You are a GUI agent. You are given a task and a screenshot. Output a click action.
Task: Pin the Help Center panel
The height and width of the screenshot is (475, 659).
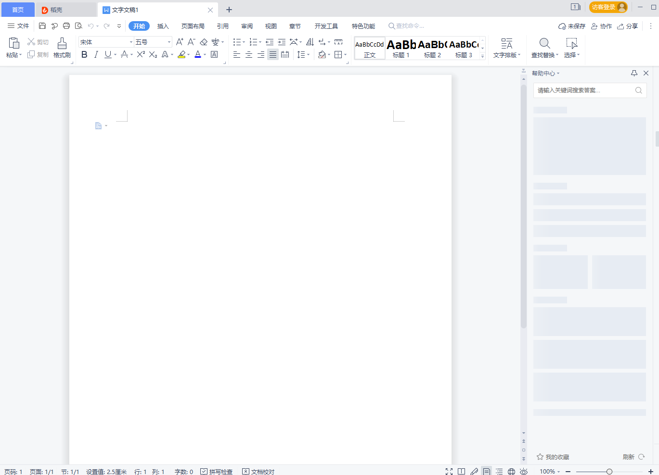tap(634, 73)
